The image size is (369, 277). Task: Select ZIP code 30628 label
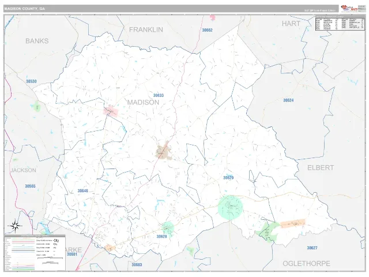(161, 237)
